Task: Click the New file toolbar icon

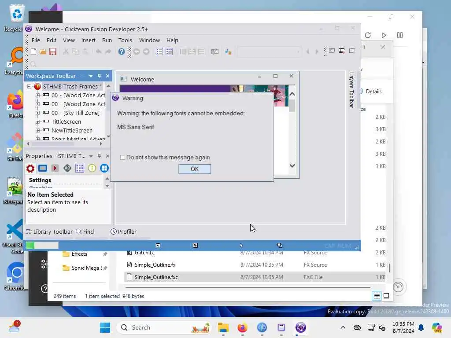Action: pos(33,51)
